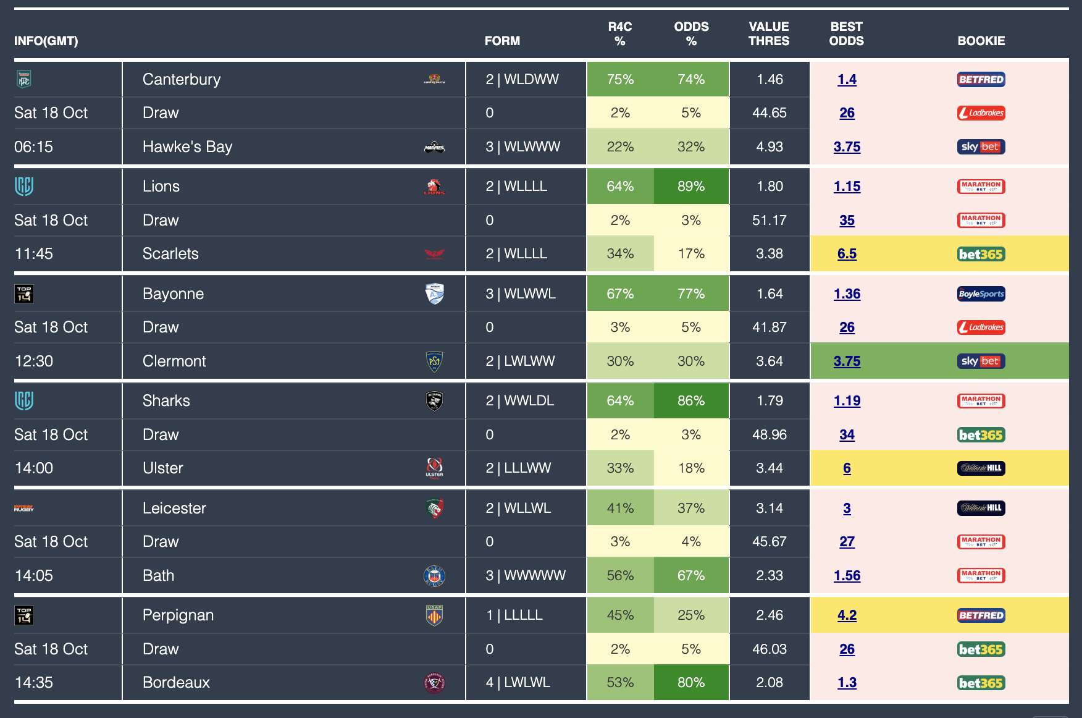1082x718 pixels.
Task: Select the Leicester team name
Action: click(174, 508)
